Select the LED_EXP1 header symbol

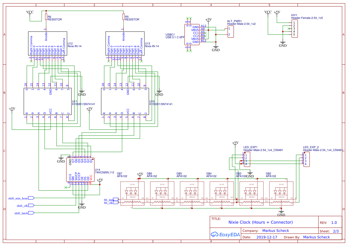pyautogui.click(x=246, y=160)
